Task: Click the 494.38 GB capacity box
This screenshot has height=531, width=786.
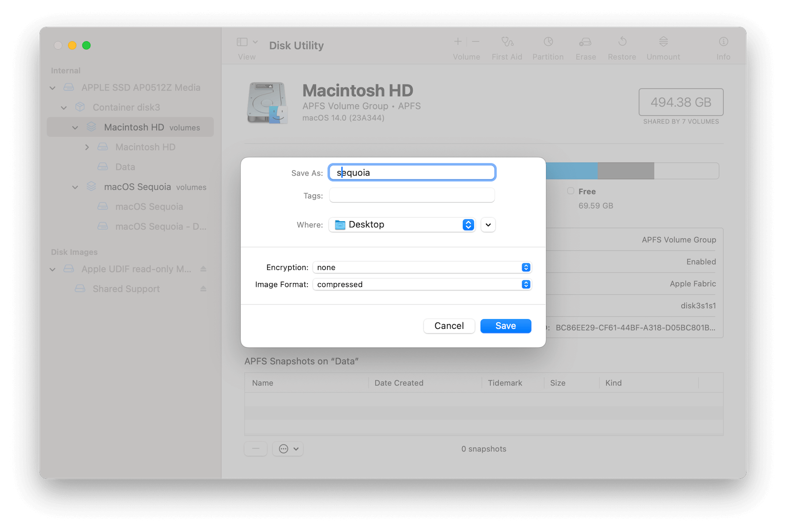Action: click(681, 102)
